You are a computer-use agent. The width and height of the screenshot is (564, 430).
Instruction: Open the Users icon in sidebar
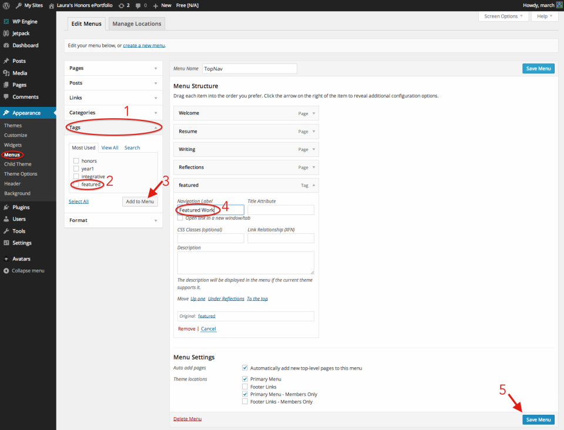tap(6, 219)
